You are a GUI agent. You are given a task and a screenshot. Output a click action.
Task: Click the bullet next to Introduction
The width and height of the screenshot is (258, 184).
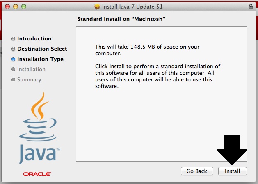pos(14,39)
